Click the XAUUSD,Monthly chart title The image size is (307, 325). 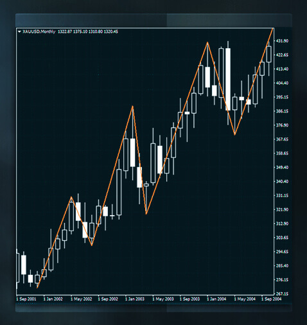(39, 31)
